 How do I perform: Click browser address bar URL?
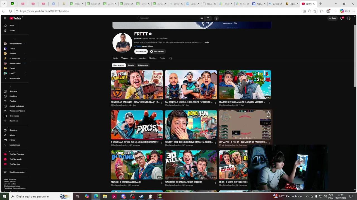[x=44, y=11]
